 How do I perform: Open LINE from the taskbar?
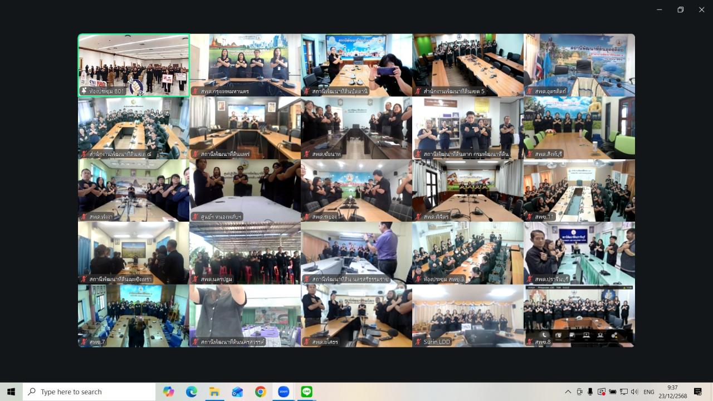[306, 392]
